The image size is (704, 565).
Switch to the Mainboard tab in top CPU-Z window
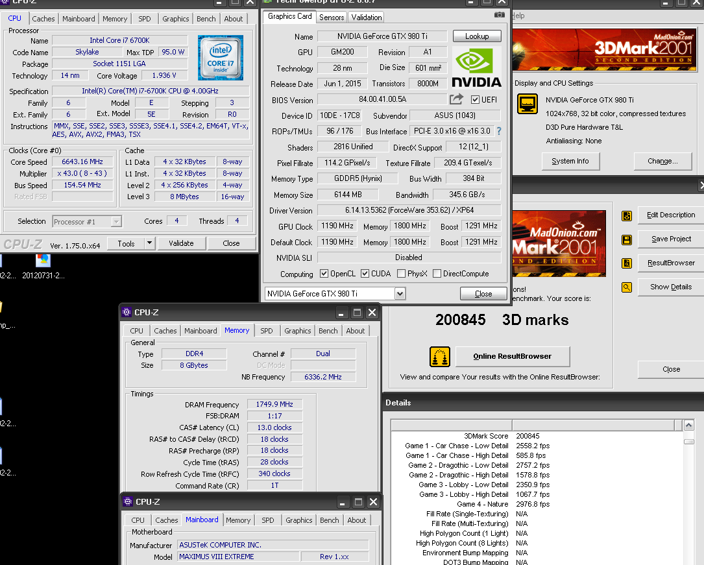tap(79, 19)
